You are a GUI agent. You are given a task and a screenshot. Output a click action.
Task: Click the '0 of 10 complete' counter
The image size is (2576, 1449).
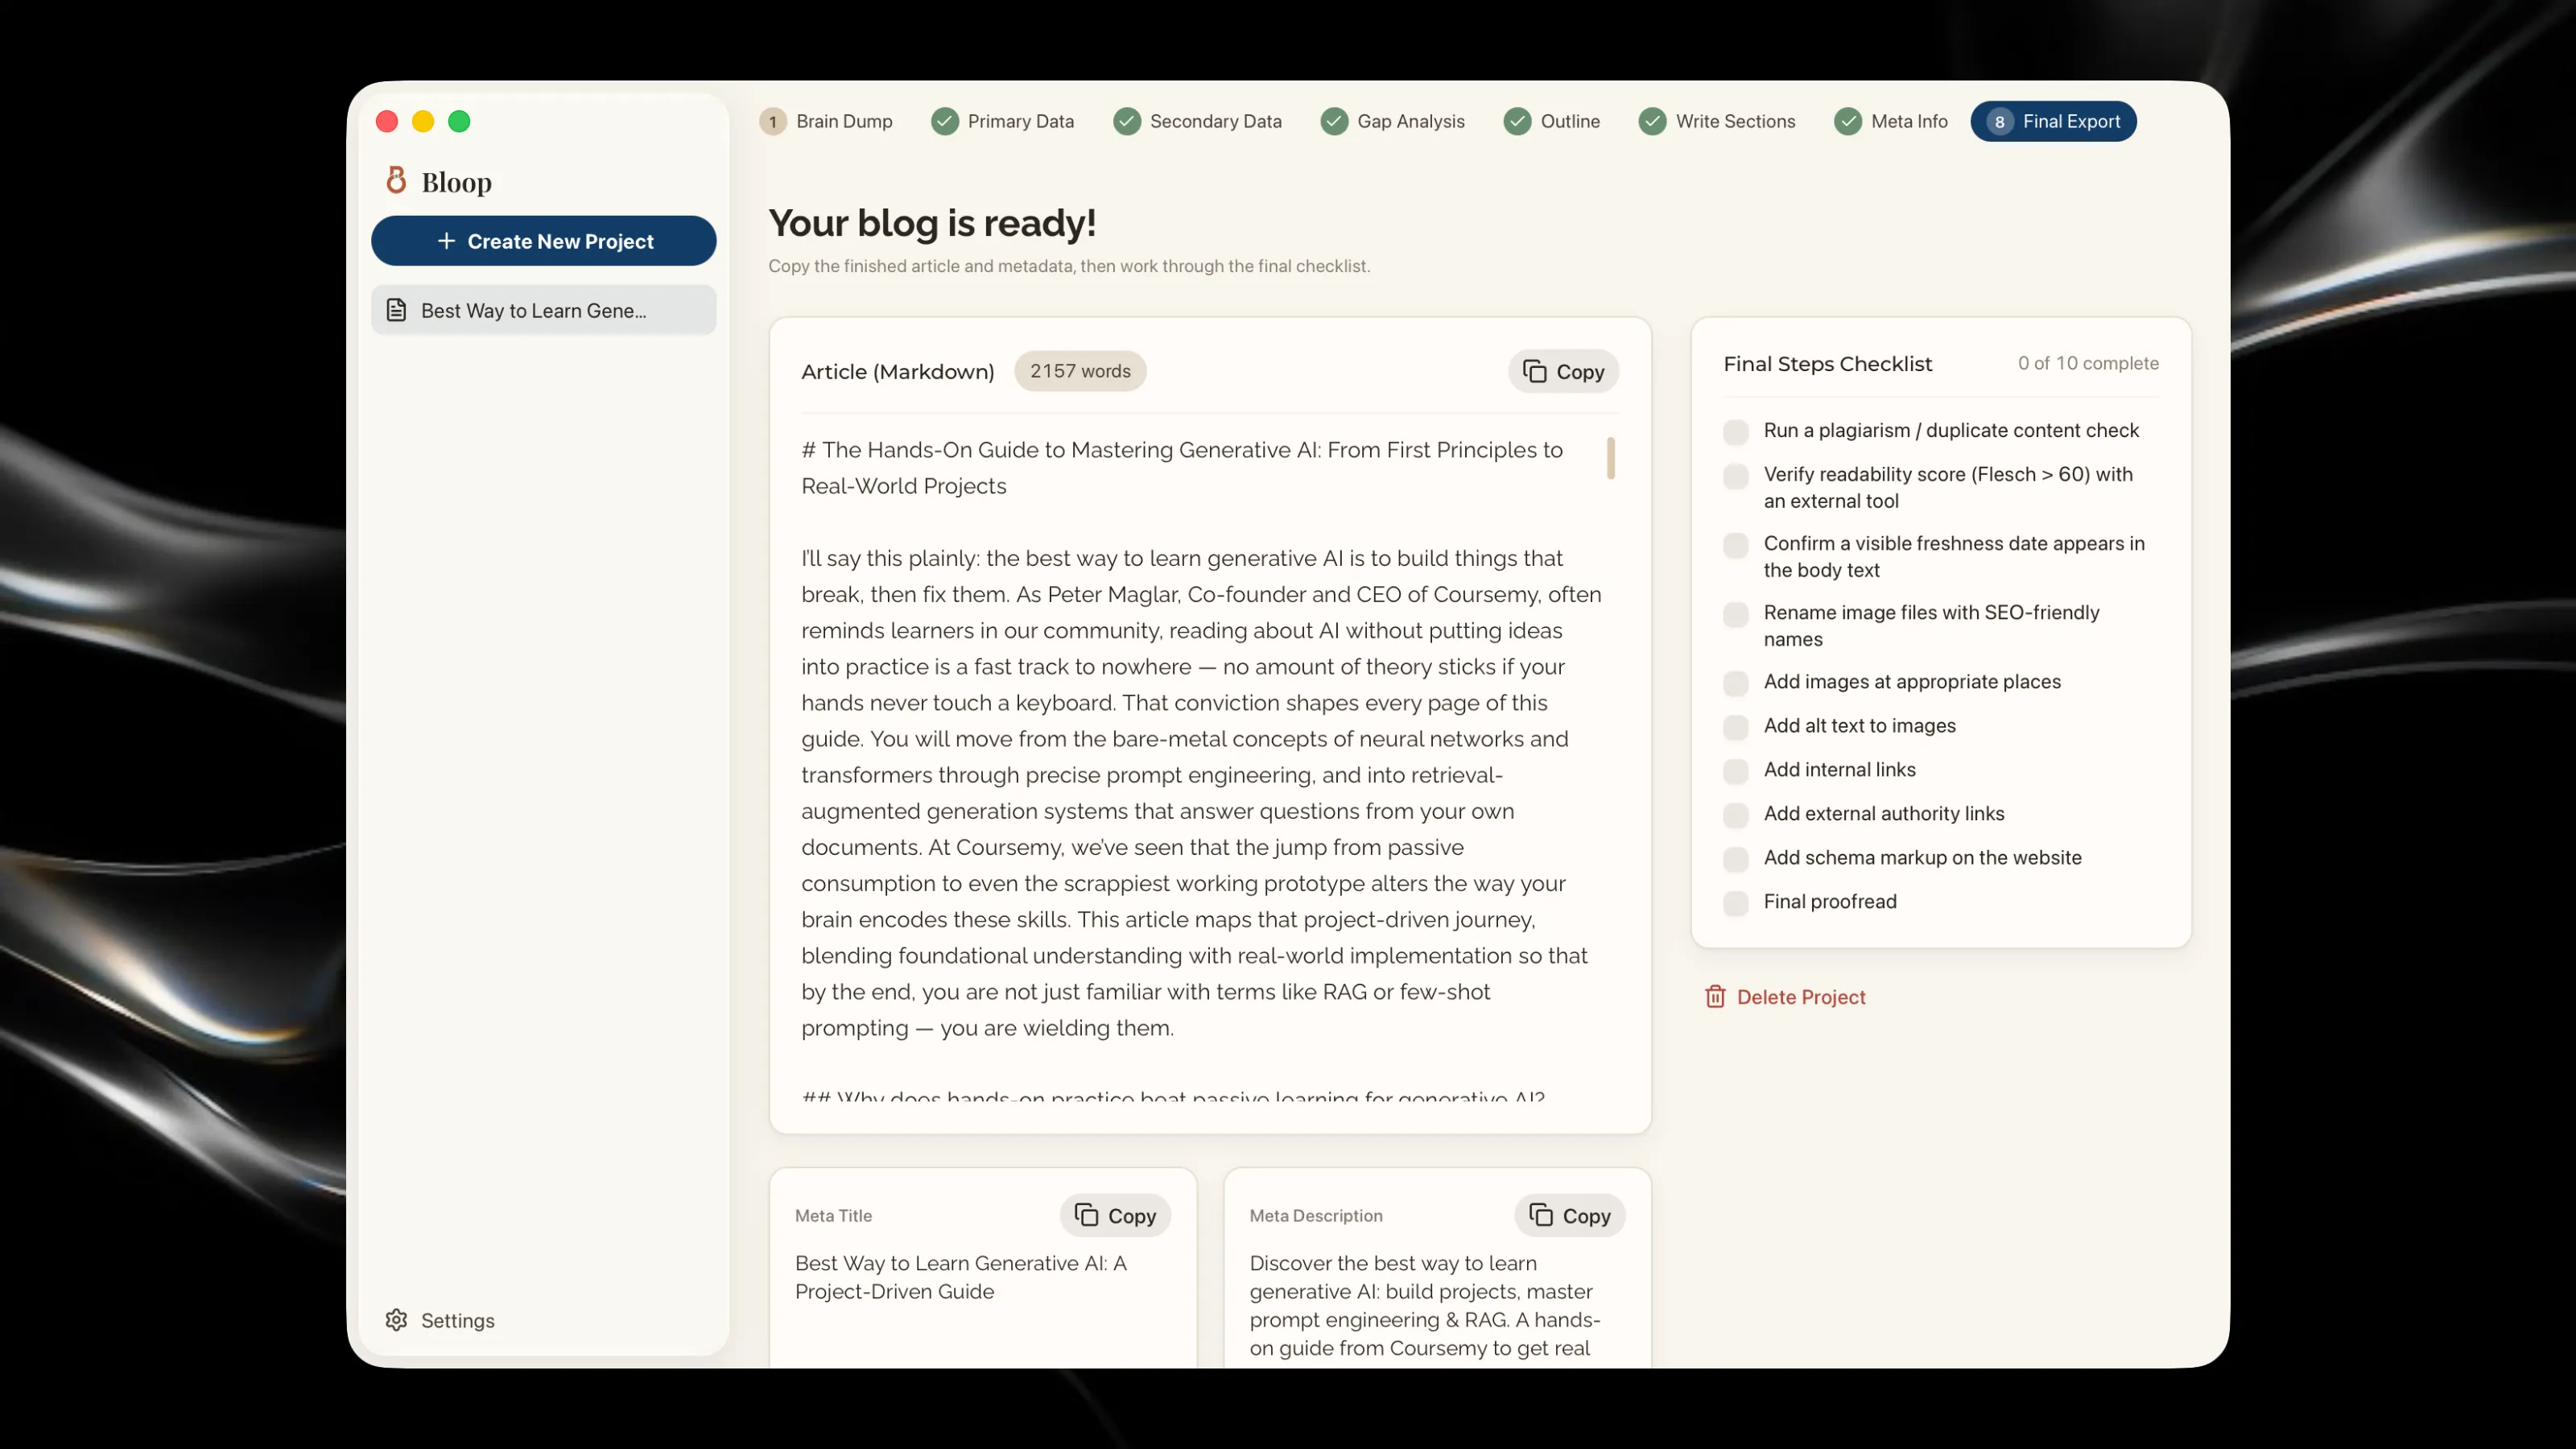point(2088,363)
